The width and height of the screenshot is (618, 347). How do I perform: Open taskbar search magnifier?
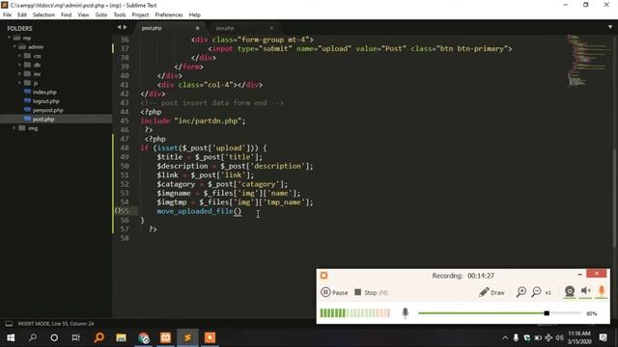click(33, 337)
